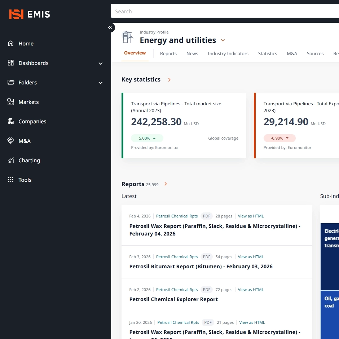
Task: Collapse the sidebar with double-chevron button
Action: [x=110, y=27]
